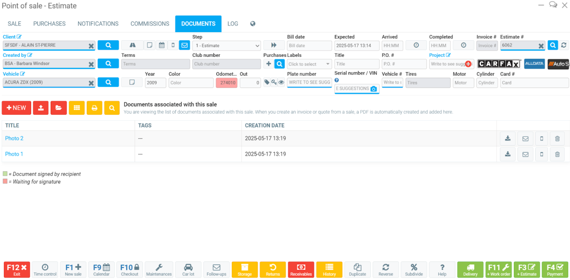Email the Photo 2 document
The height and width of the screenshot is (280, 570).
(525, 138)
